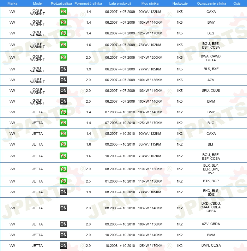Select the 2.5 engine capacity cell
247x251 pixels.
tap(88, 181)
